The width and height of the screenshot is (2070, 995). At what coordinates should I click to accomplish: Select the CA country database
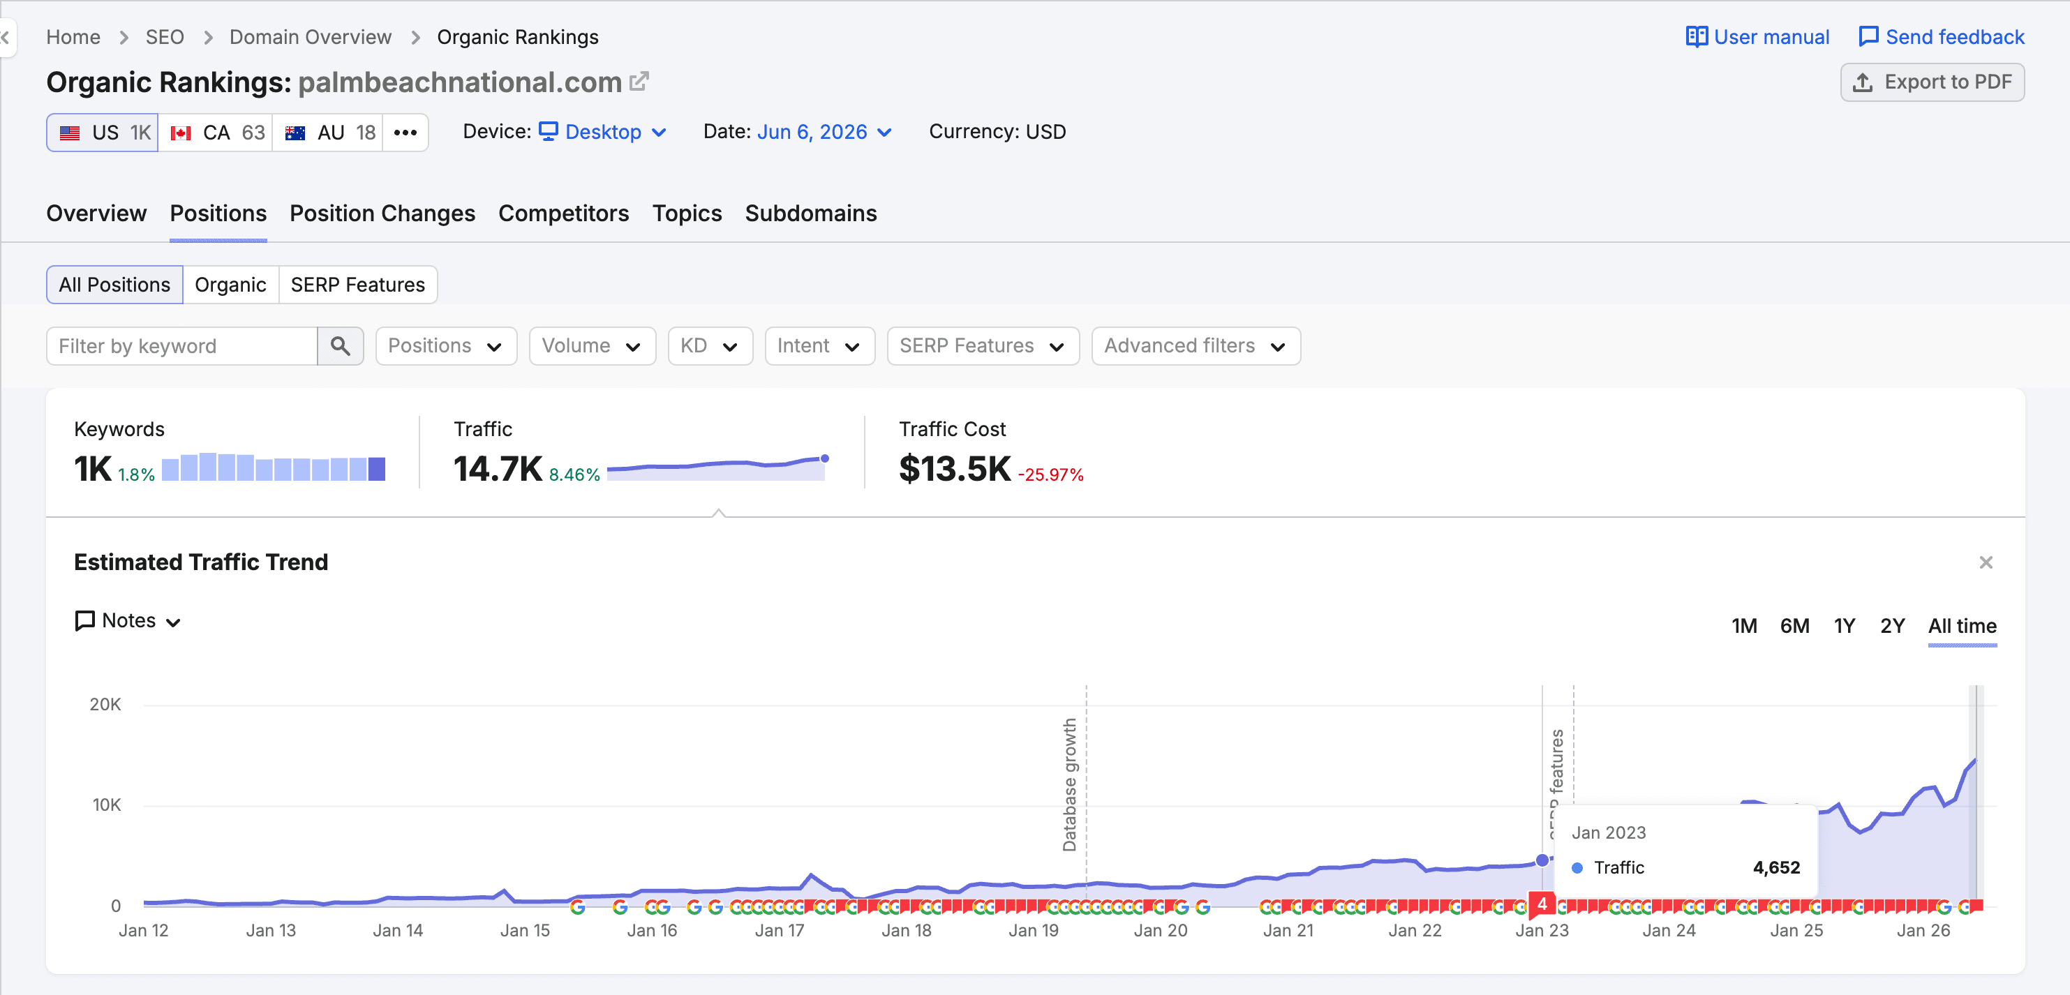[216, 133]
